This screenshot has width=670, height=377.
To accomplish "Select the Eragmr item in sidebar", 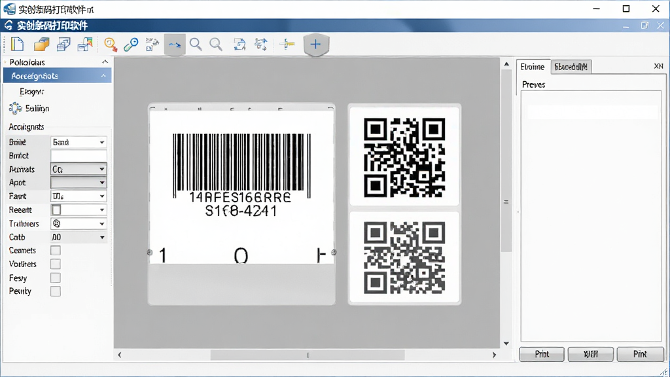I will [x=31, y=92].
